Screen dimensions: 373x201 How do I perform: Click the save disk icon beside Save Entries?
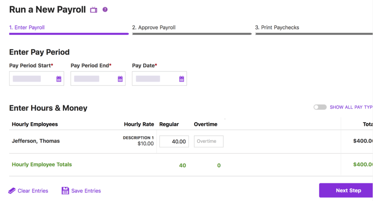(x=65, y=190)
